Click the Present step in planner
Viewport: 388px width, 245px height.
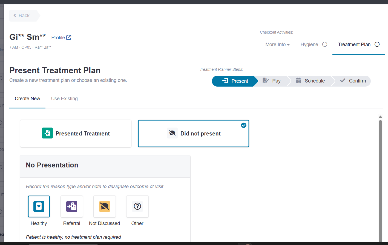tap(235, 81)
